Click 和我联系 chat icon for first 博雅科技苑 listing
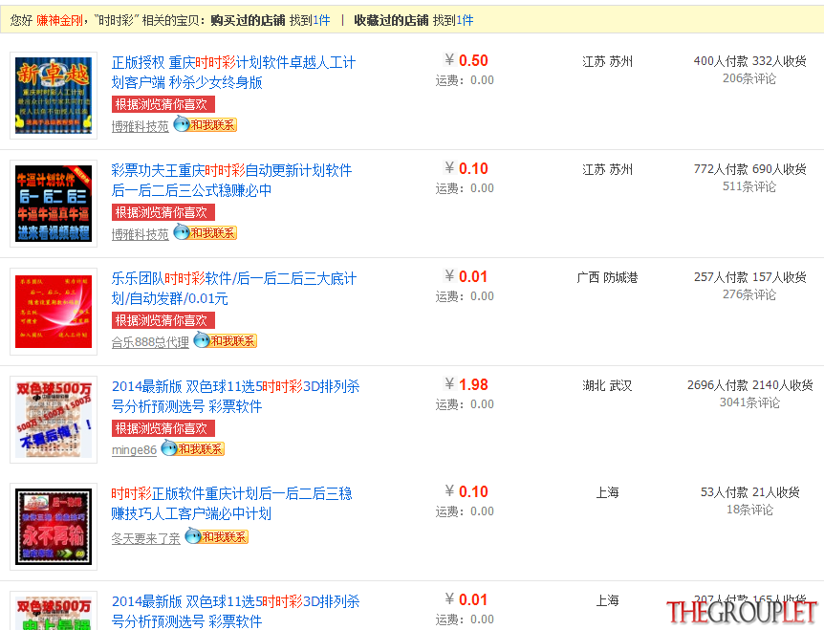Viewport: 824px width, 630px height. click(206, 124)
